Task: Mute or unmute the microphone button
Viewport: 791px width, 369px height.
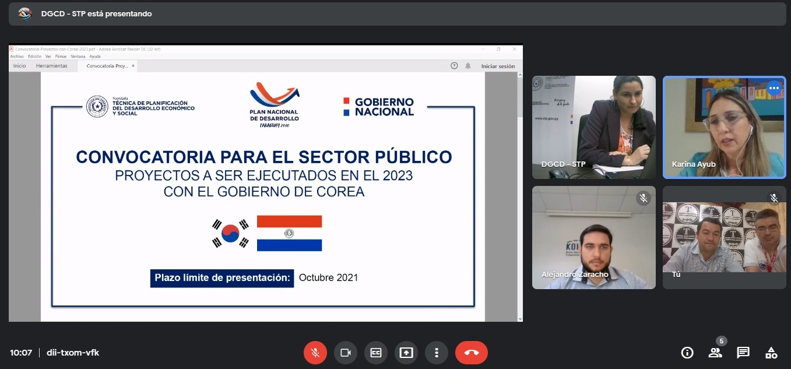Action: pos(315,353)
